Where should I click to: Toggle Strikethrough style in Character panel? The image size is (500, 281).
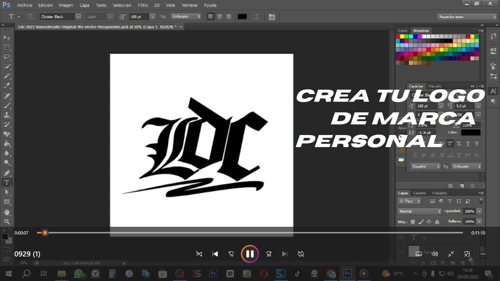pos(477,144)
